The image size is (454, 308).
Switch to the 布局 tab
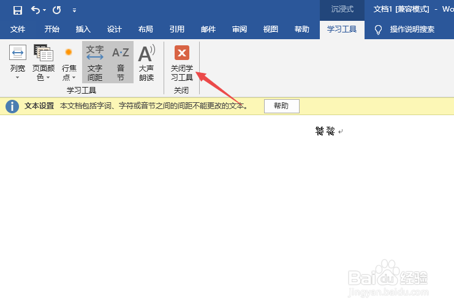pyautogui.click(x=146, y=29)
